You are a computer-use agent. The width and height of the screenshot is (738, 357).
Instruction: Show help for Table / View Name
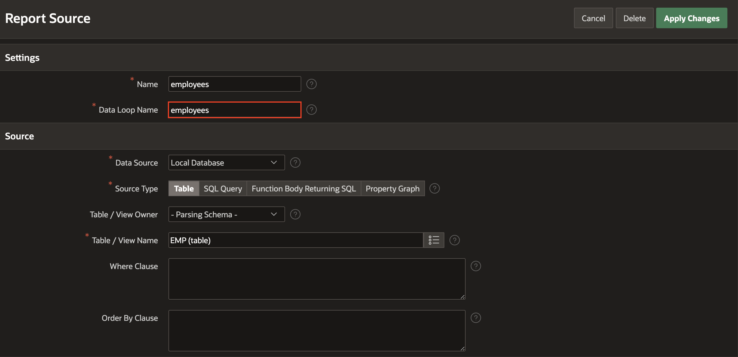tap(454, 240)
